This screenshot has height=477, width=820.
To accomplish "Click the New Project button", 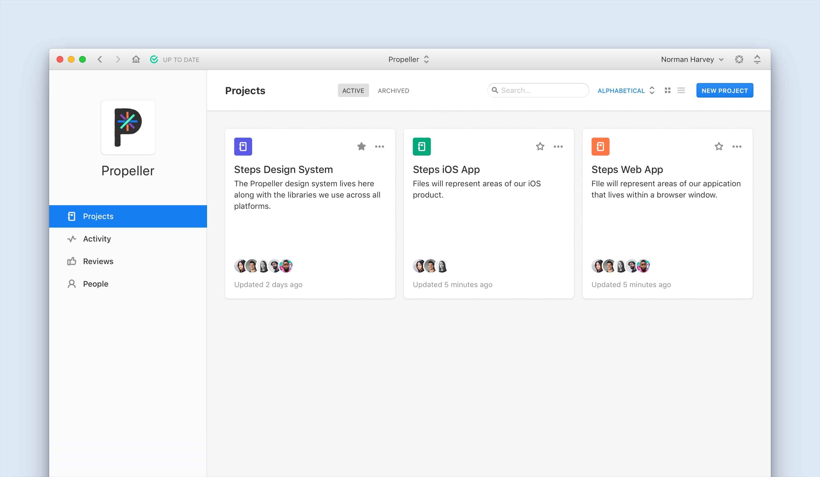I will (725, 90).
